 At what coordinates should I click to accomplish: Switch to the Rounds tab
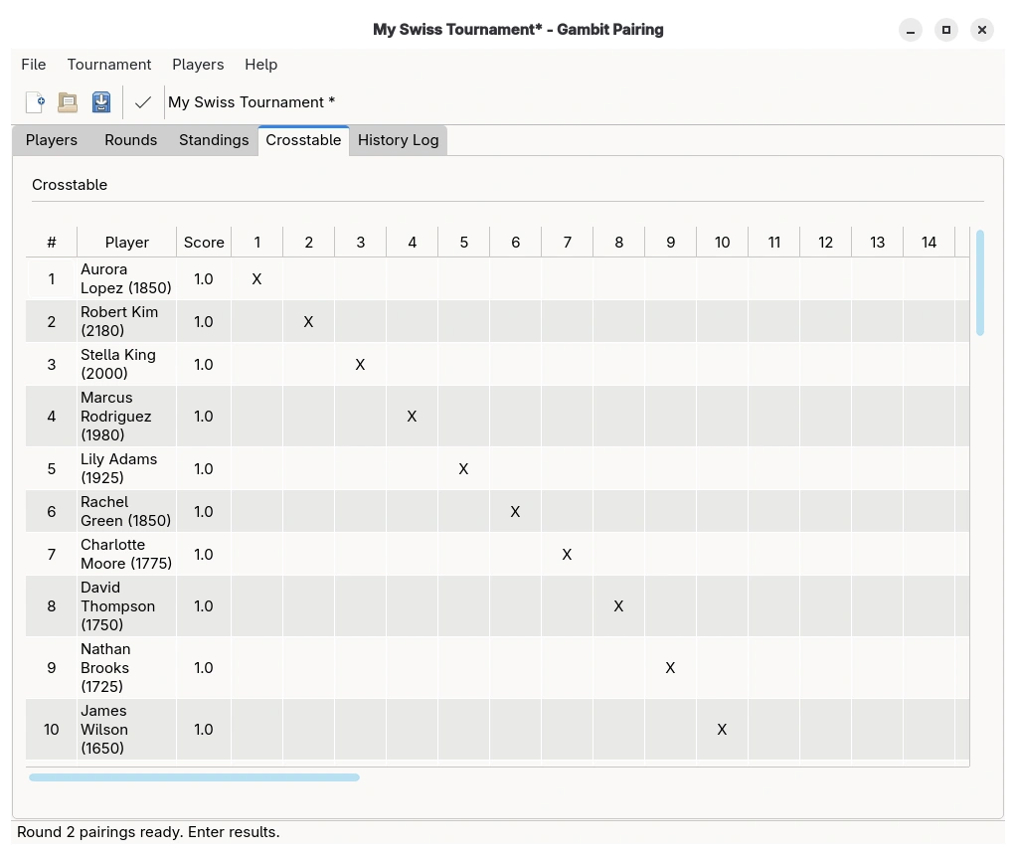tap(131, 140)
